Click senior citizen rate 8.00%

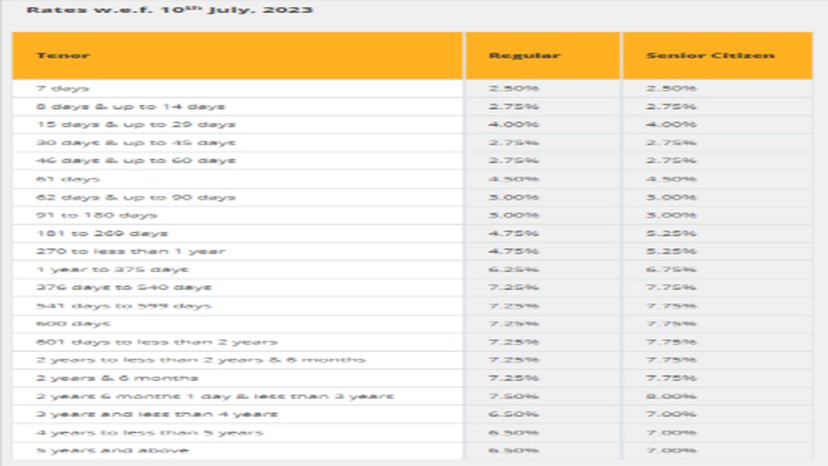pos(670,396)
